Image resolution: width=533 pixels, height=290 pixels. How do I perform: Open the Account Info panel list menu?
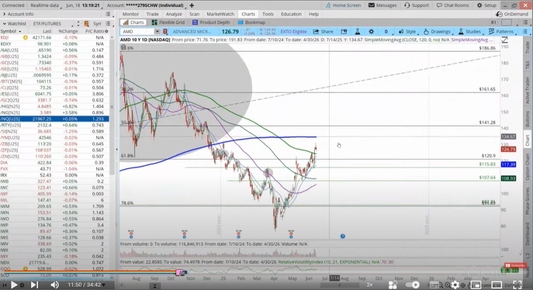point(108,14)
